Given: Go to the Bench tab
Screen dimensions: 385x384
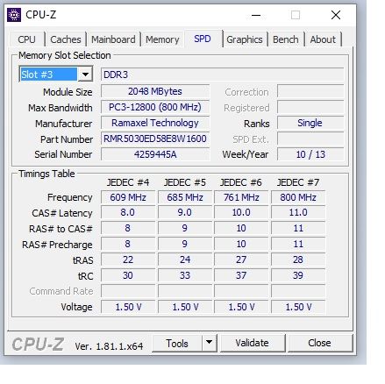Looking at the screenshot, I should 286,39.
